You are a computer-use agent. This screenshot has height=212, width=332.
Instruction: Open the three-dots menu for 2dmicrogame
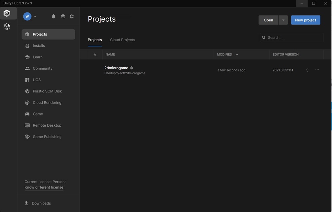(x=317, y=70)
